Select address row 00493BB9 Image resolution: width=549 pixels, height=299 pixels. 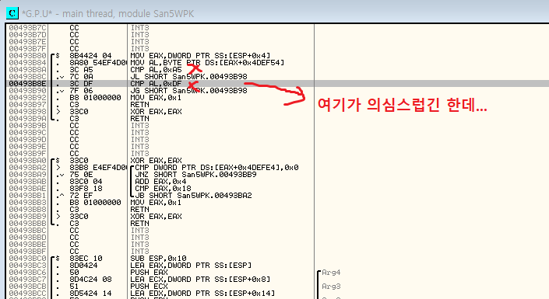(x=27, y=216)
